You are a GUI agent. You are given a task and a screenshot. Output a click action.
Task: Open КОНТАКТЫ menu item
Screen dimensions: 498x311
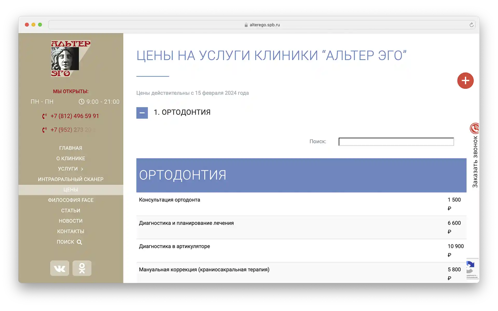pyautogui.click(x=71, y=231)
